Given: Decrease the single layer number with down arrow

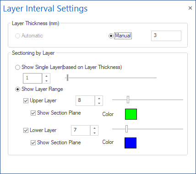Looking at the screenshot, I should (x=46, y=81).
